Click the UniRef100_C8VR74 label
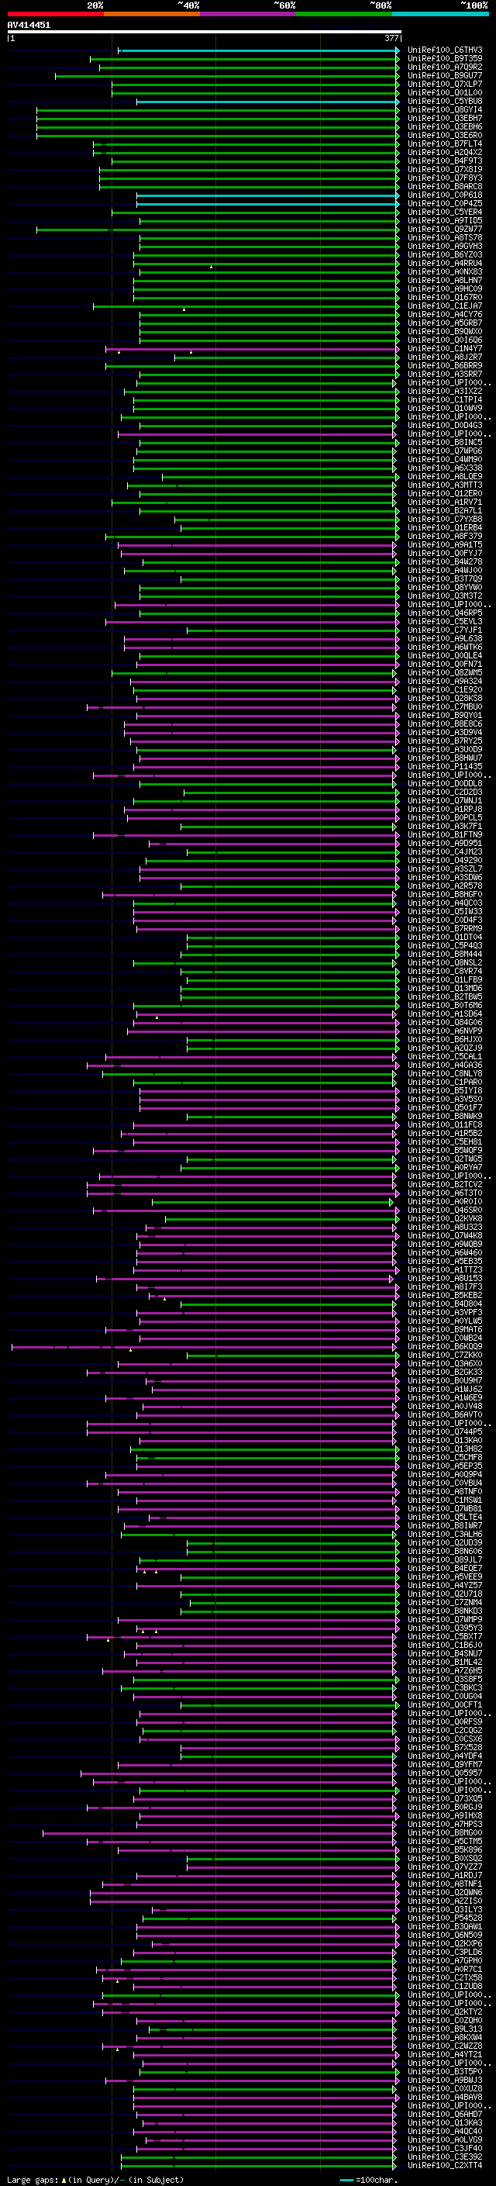This screenshot has width=496, height=2186. pyautogui.click(x=445, y=971)
